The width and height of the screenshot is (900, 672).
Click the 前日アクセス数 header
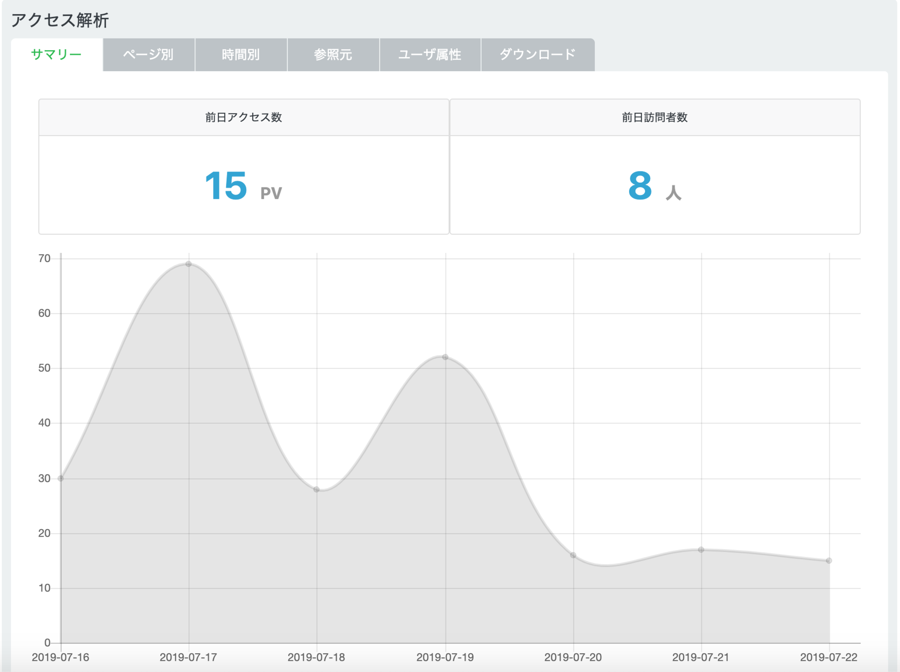244,117
